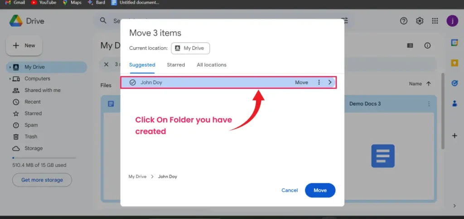Viewport: 464px width, 219px height.
Task: Open more options for John Doy folder
Action: coord(319,82)
